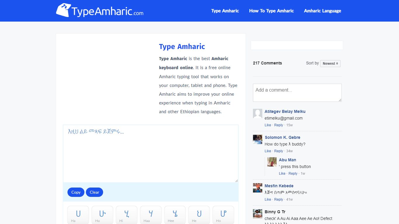399x224 pixels.
Task: Click Atitegev Belay Melku's avatar
Action: (x=258, y=114)
